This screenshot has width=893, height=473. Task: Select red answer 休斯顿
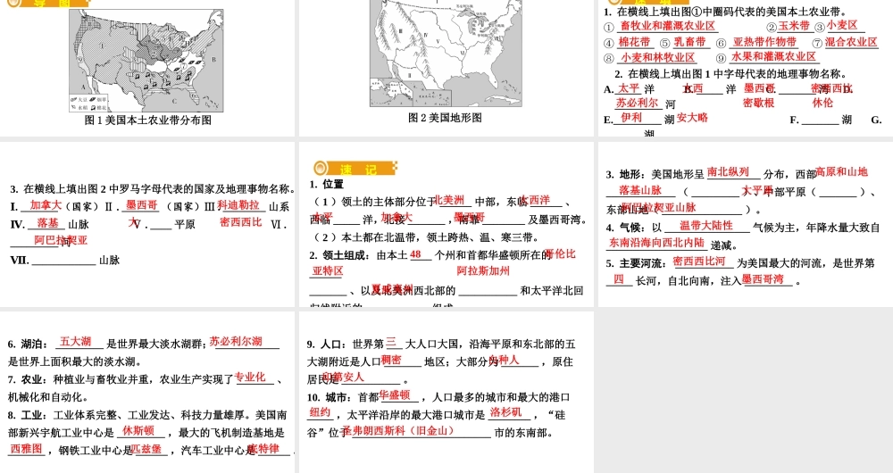(x=138, y=430)
